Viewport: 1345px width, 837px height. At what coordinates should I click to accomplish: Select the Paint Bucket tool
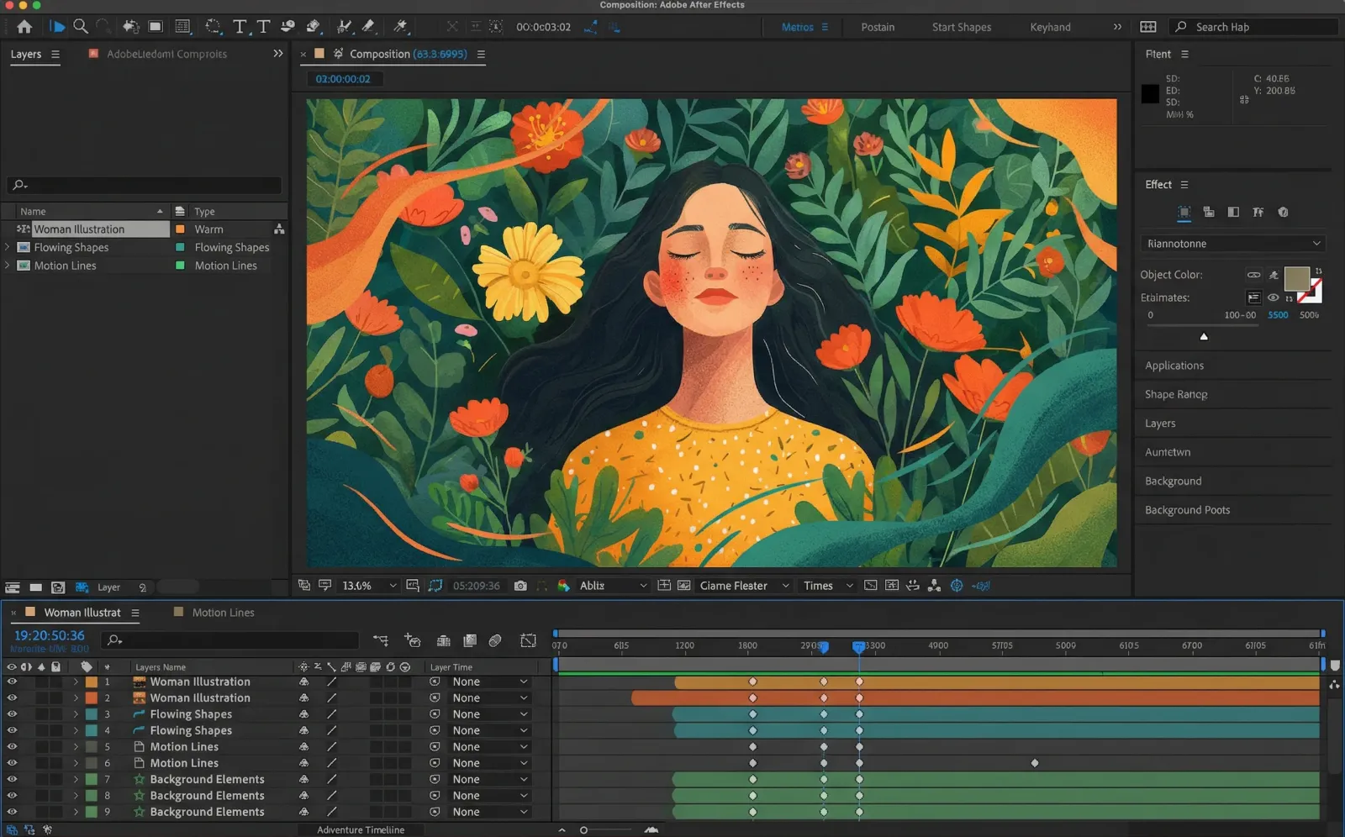314,26
